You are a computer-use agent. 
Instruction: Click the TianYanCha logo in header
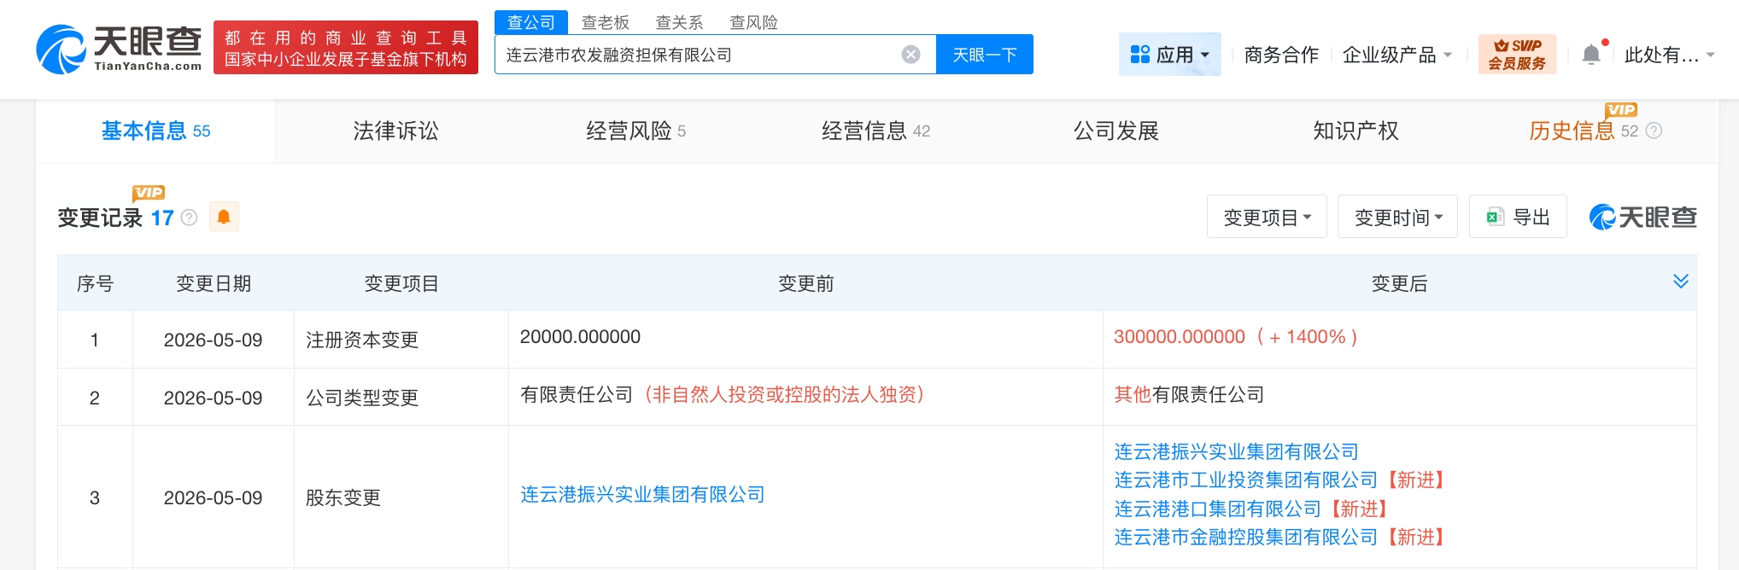point(119,49)
